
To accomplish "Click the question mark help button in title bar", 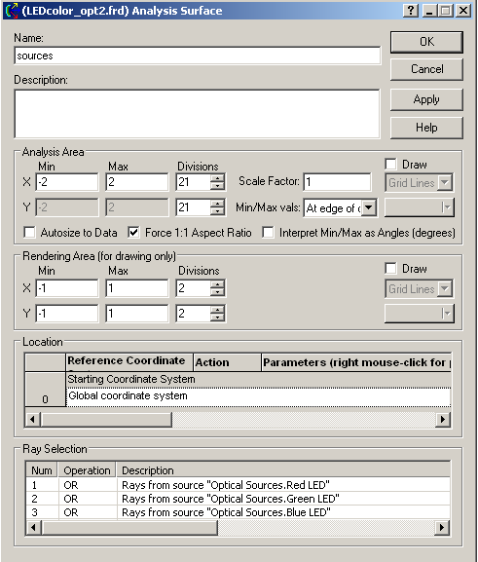I will pyautogui.click(x=411, y=11).
